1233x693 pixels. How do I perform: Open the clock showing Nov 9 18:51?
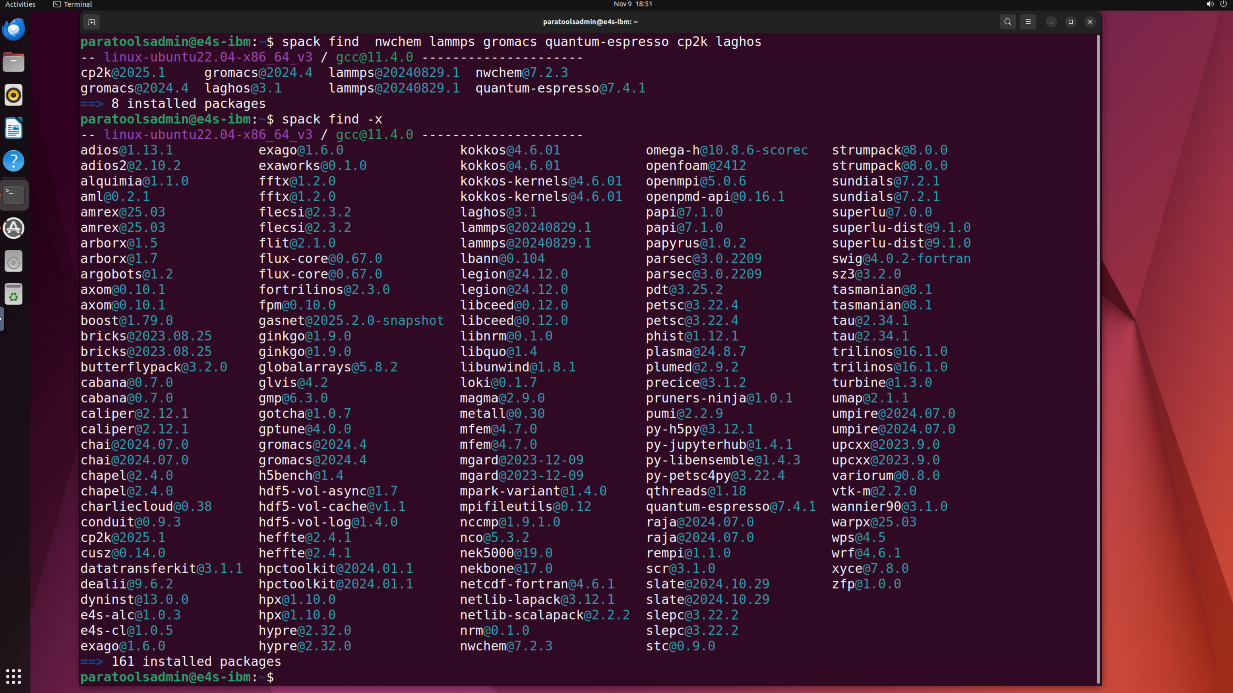point(633,4)
